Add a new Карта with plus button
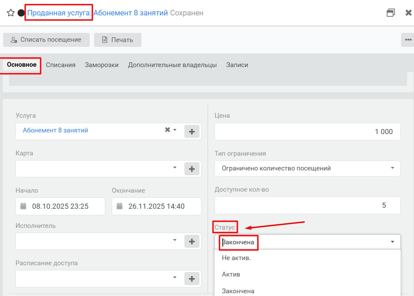 [x=192, y=169]
